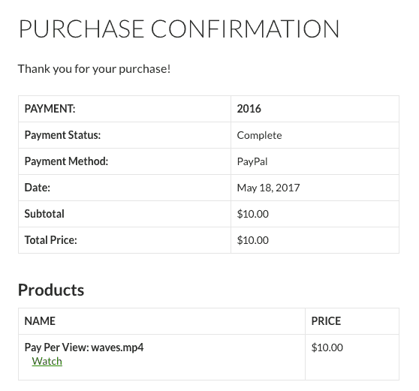Click the Date: row label
Viewport: 419px width, 391px height.
point(37,188)
